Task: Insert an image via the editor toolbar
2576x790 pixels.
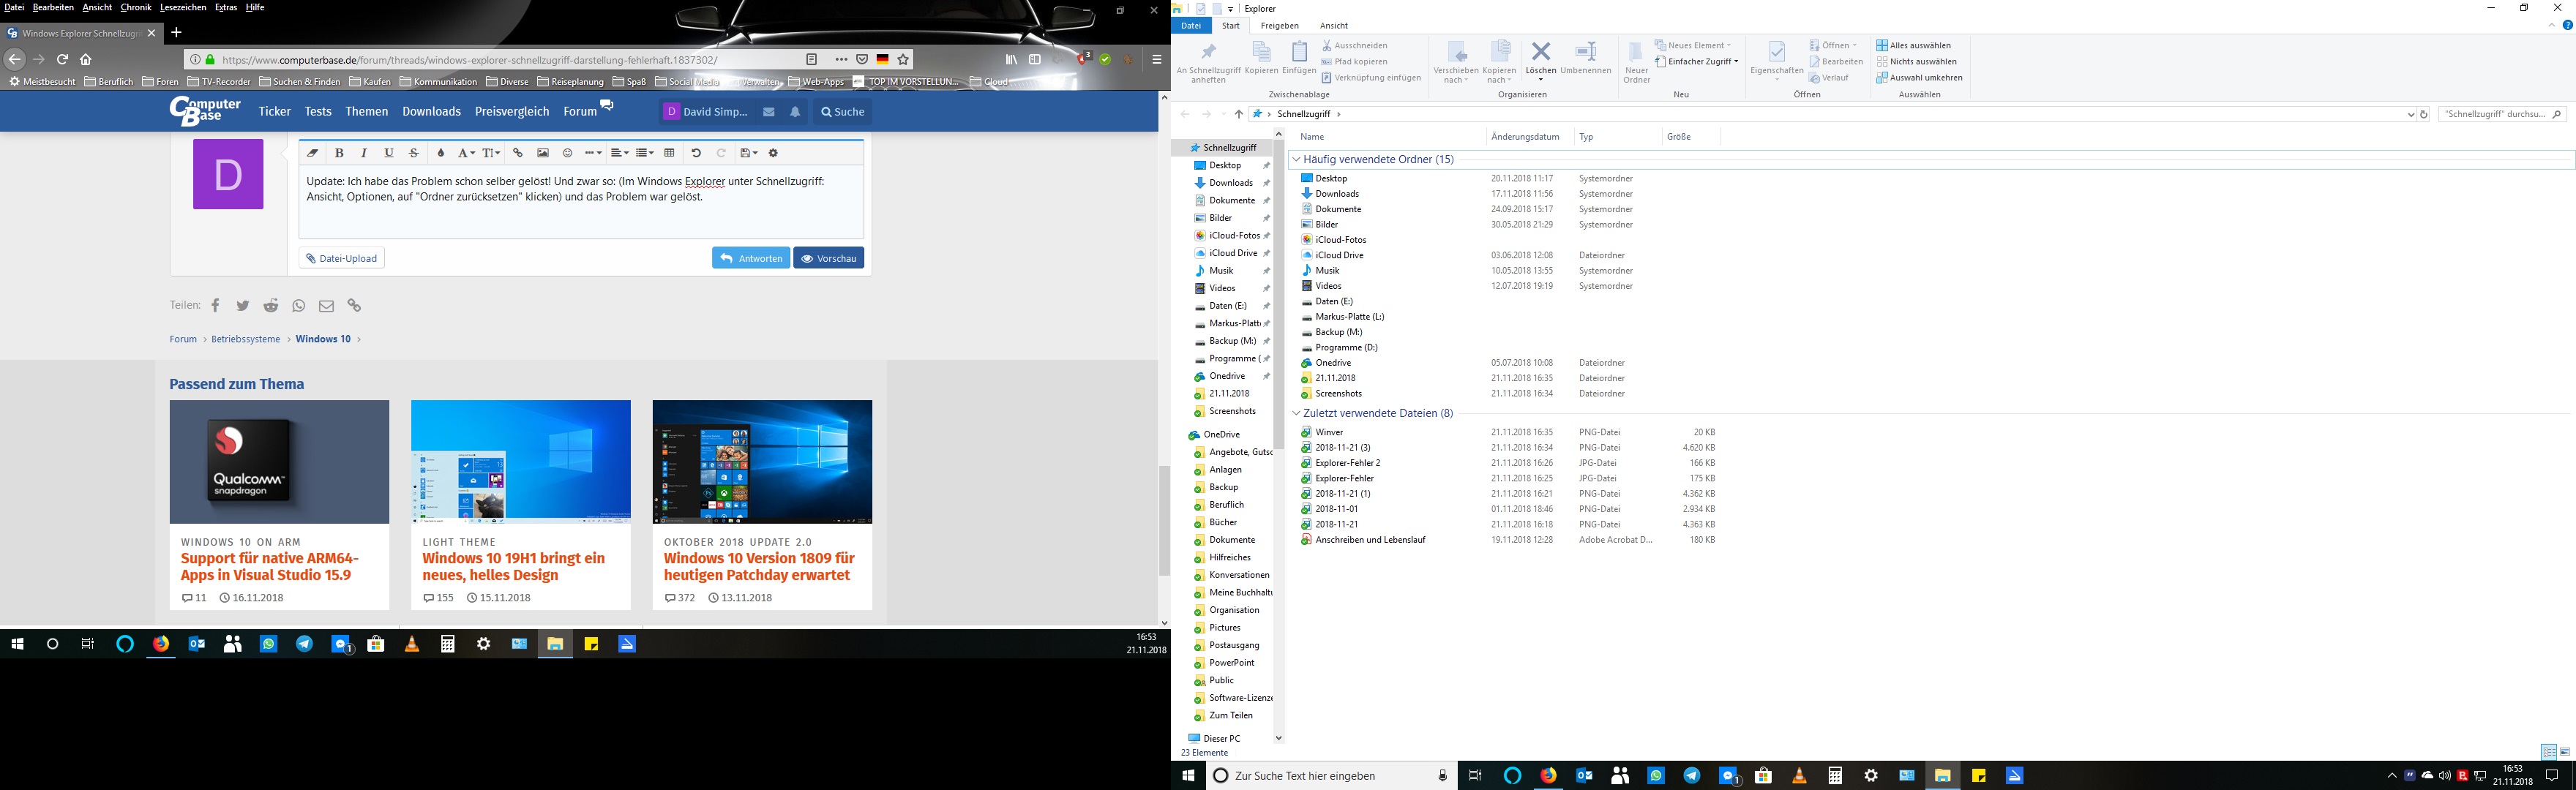Action: point(543,153)
